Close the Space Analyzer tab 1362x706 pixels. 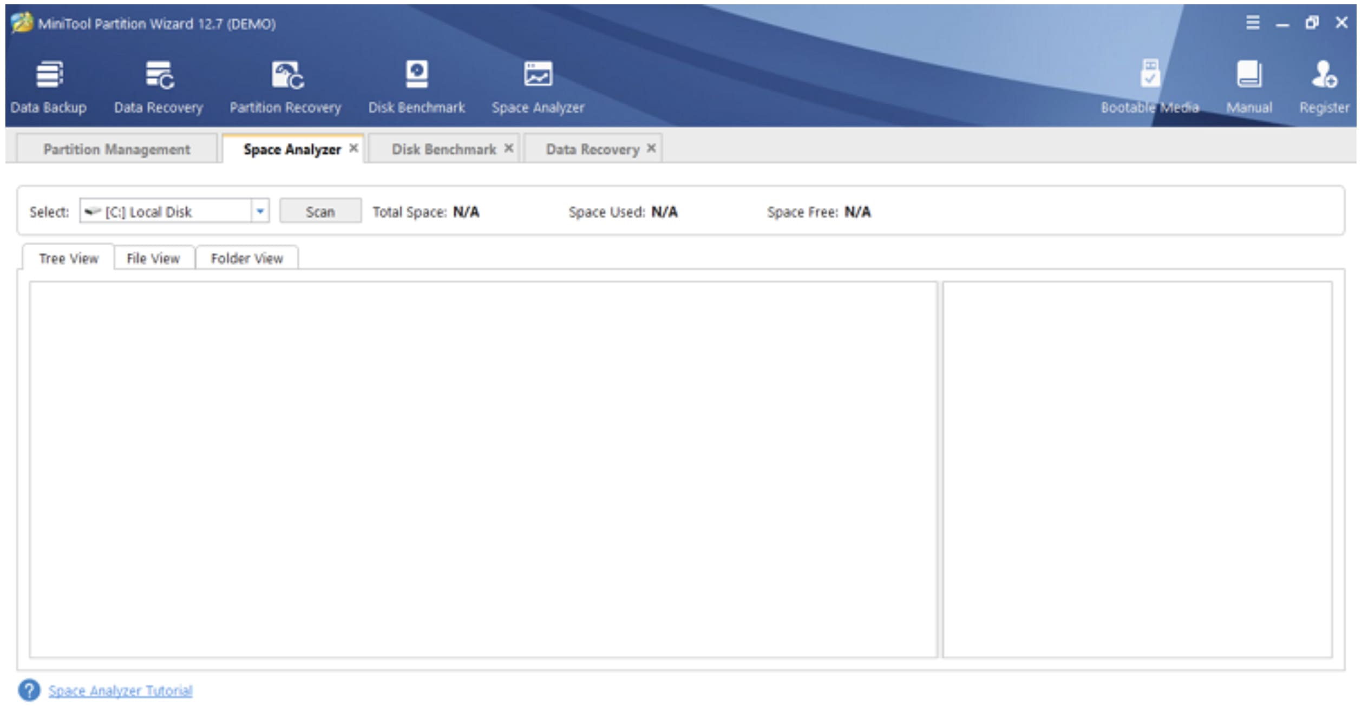click(353, 148)
